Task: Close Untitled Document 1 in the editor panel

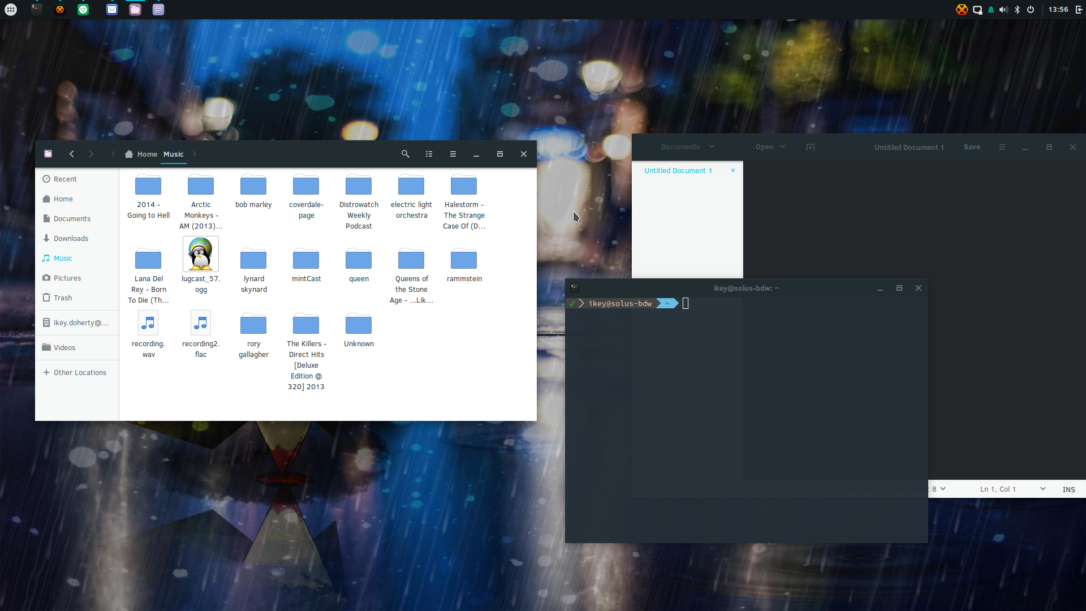Action: (733, 170)
